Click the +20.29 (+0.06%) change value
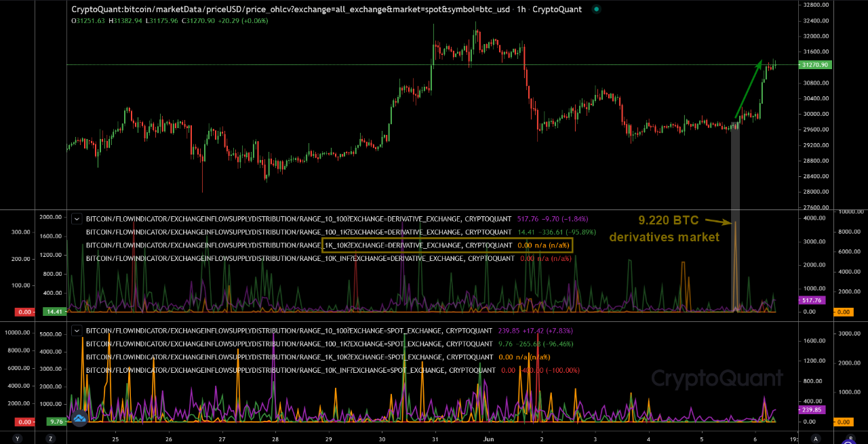868x444 pixels. 243,21
